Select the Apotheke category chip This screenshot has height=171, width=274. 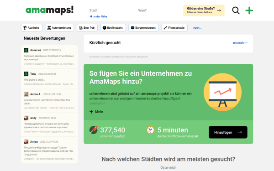click(32, 28)
